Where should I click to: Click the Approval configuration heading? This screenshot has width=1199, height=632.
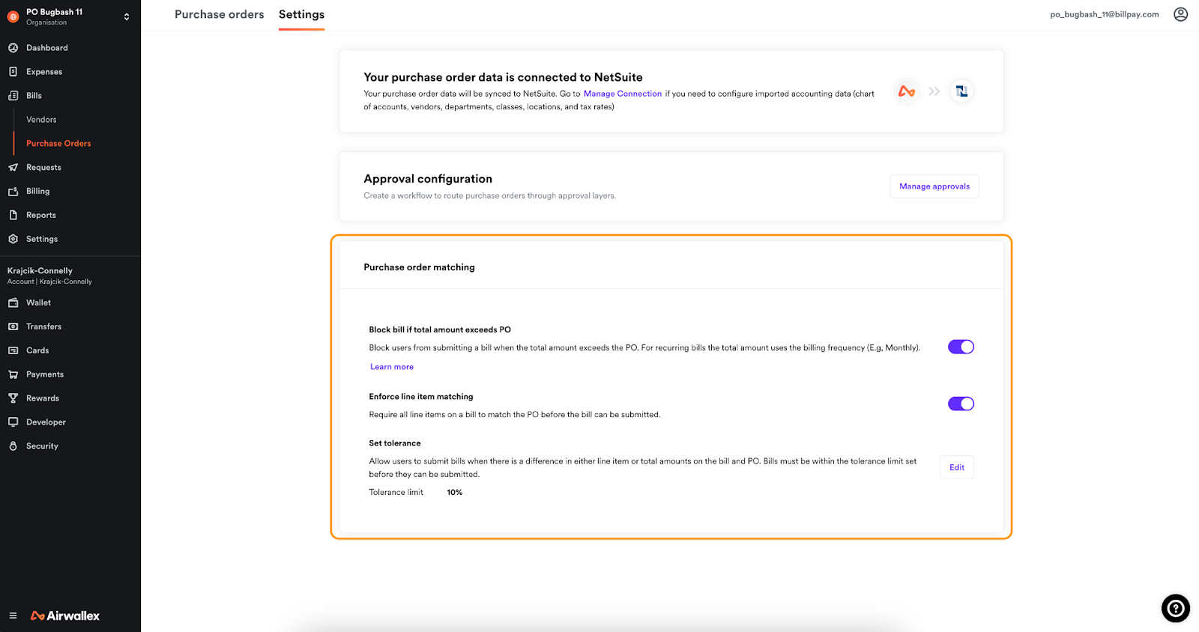tap(428, 179)
